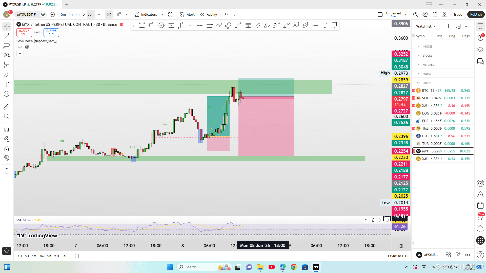Open the Watchlist name dropdown
The width and height of the screenshot is (486, 273).
click(426, 26)
